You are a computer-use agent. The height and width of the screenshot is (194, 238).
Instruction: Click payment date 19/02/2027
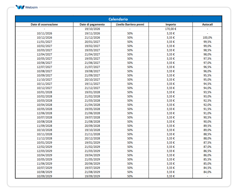coord(92,46)
